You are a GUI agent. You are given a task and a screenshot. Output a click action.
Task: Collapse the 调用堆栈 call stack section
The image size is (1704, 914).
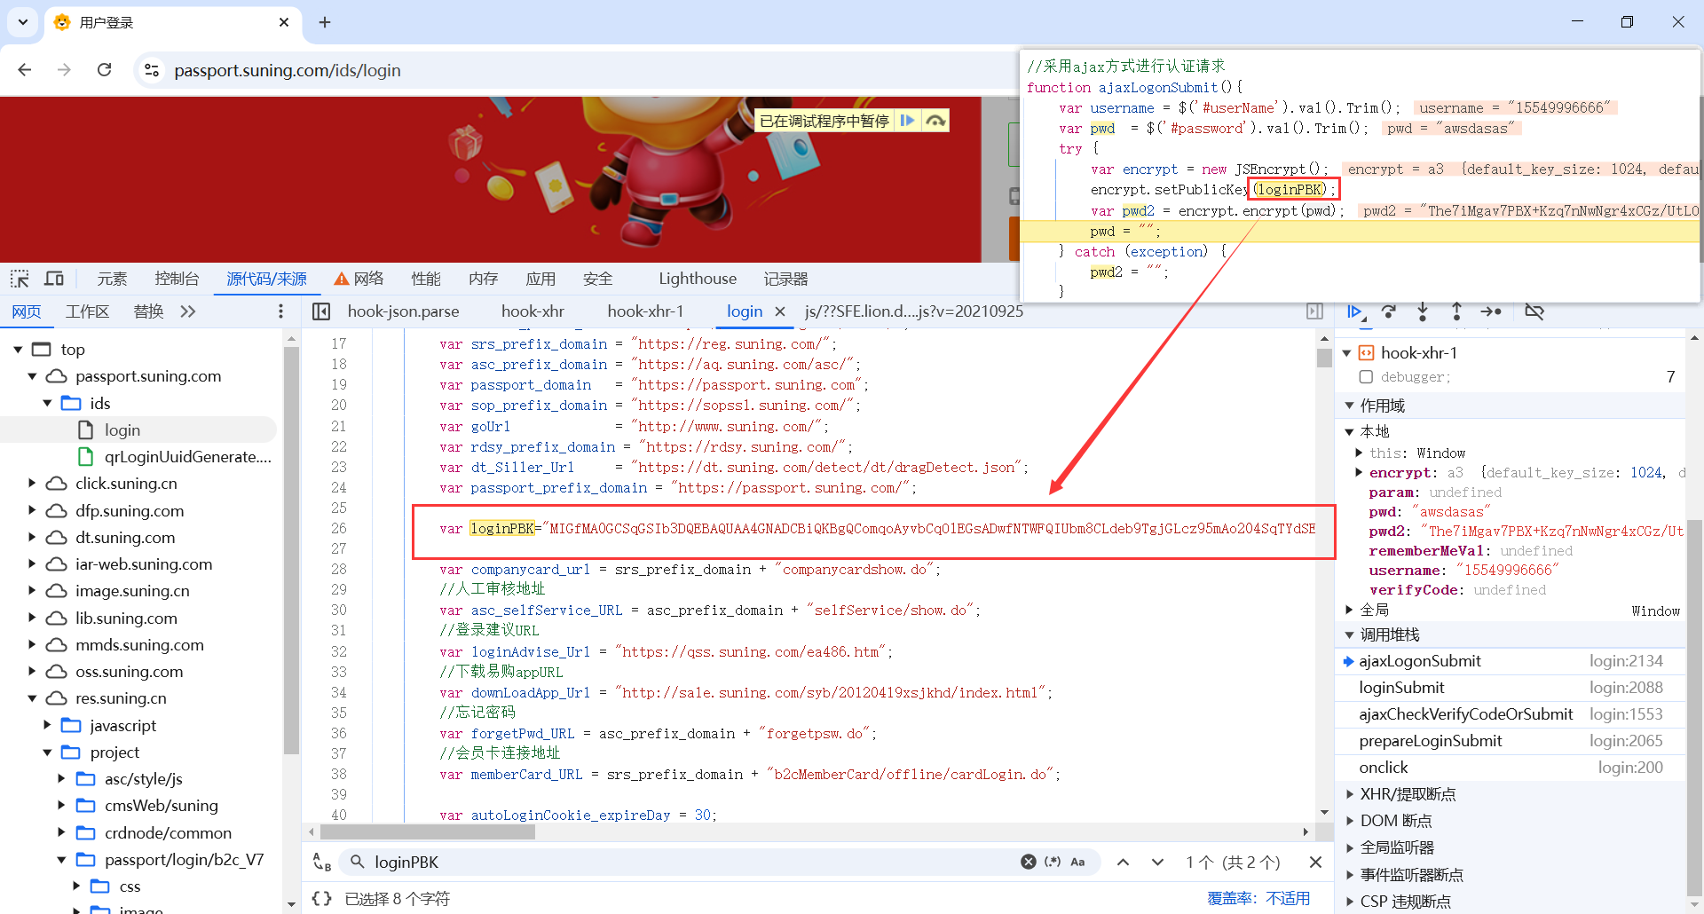click(x=1349, y=634)
